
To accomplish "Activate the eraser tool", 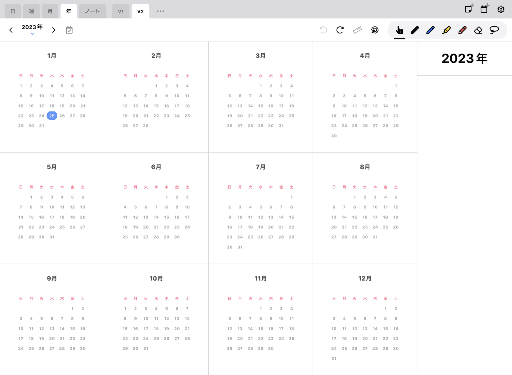I will (478, 30).
